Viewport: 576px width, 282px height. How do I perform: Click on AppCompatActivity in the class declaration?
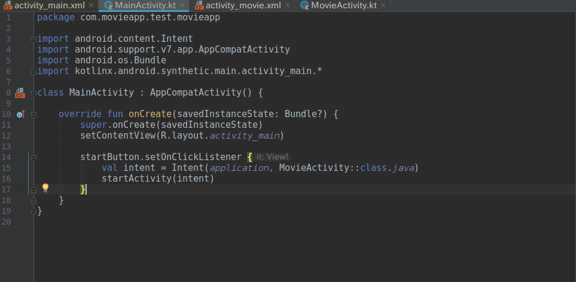point(196,93)
